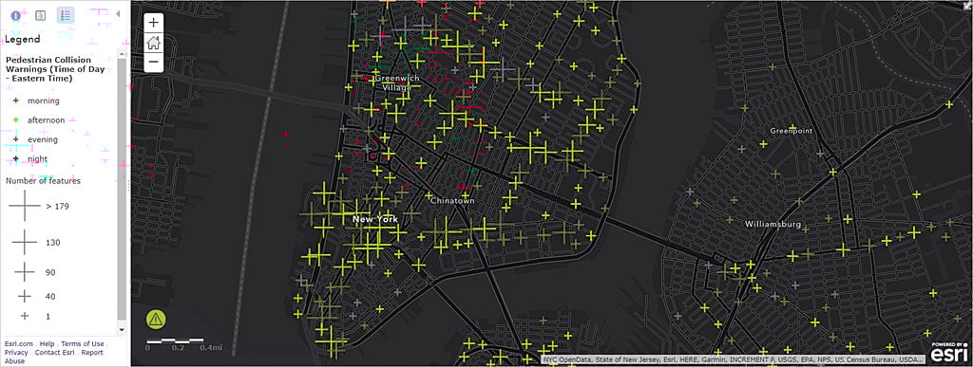Image resolution: width=973 pixels, height=367 pixels.
Task: Return to default map extent home icon
Action: [154, 43]
